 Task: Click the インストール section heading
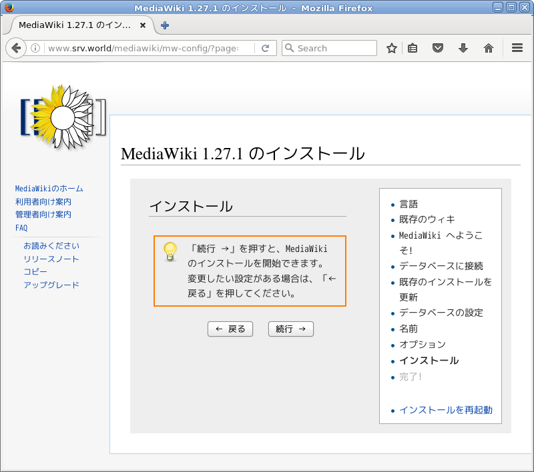click(191, 207)
